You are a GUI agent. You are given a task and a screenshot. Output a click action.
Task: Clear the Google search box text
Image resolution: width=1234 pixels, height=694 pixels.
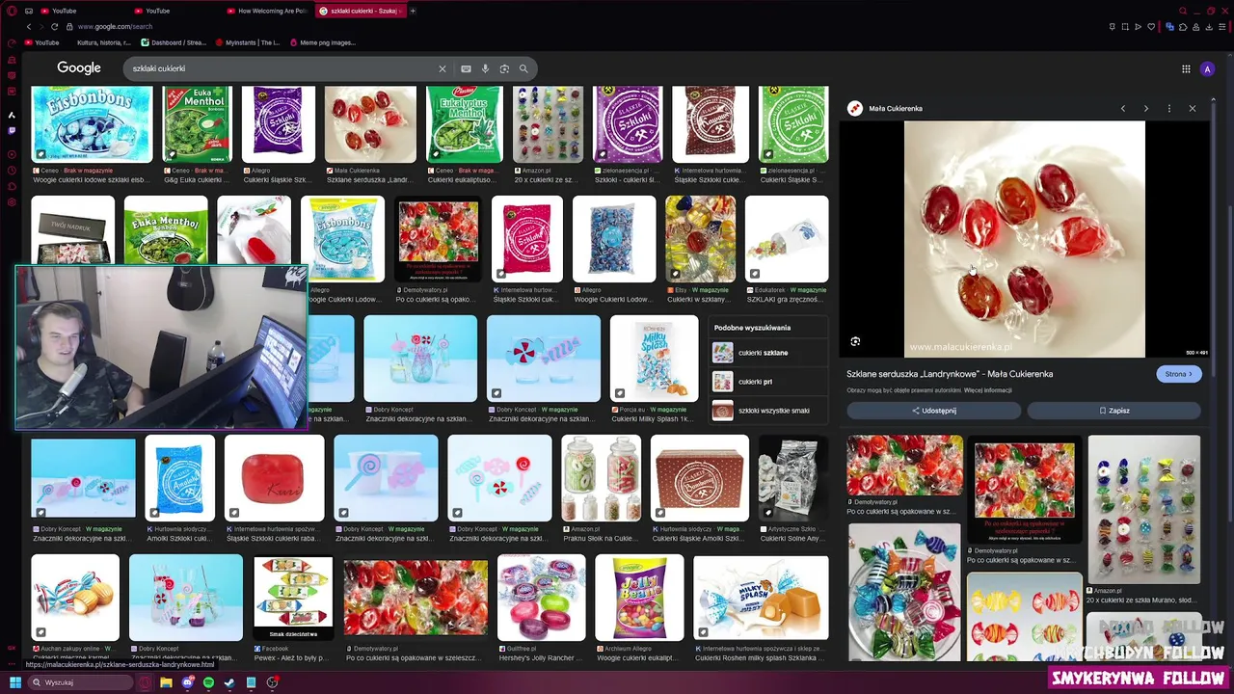[443, 68]
